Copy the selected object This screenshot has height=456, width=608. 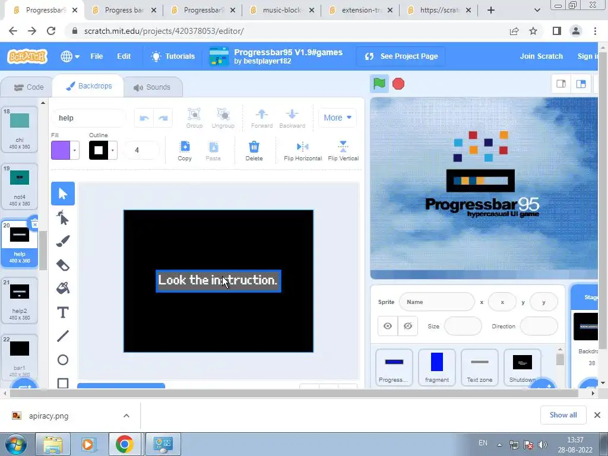click(x=185, y=150)
